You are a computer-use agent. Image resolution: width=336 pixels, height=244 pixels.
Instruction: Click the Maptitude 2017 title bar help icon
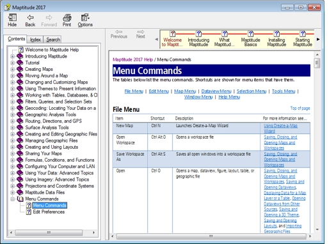(7, 8)
